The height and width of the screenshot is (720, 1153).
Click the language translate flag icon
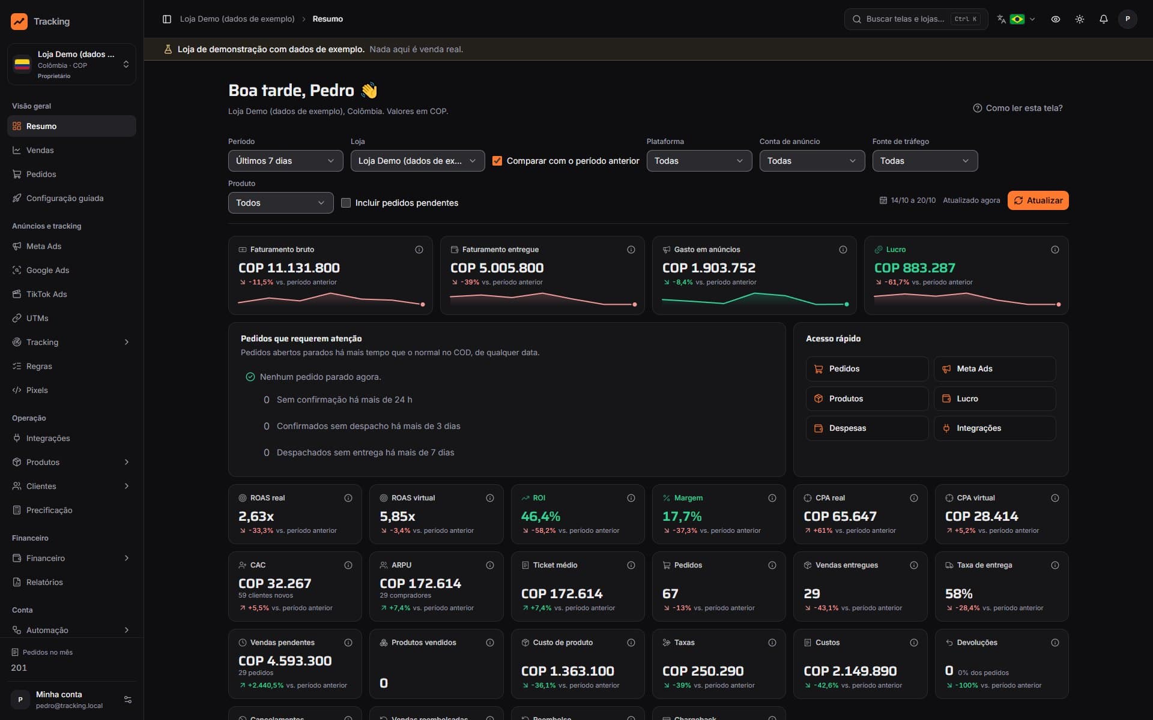[x=1016, y=19]
